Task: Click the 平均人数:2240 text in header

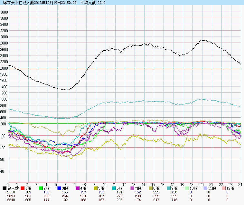Action: (x=93, y=3)
